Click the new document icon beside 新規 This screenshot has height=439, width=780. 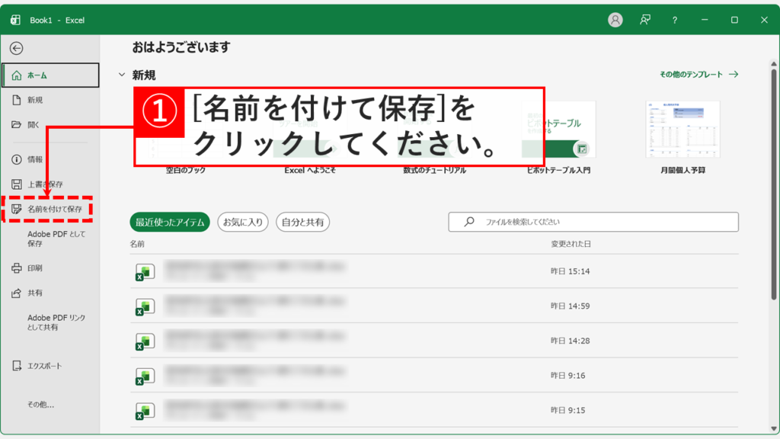point(17,100)
